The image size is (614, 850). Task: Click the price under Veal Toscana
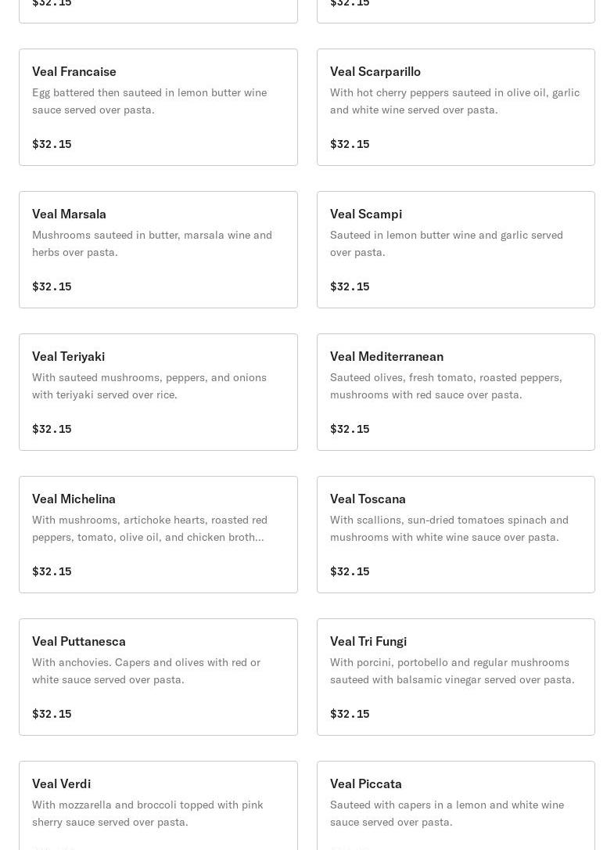pyautogui.click(x=350, y=571)
